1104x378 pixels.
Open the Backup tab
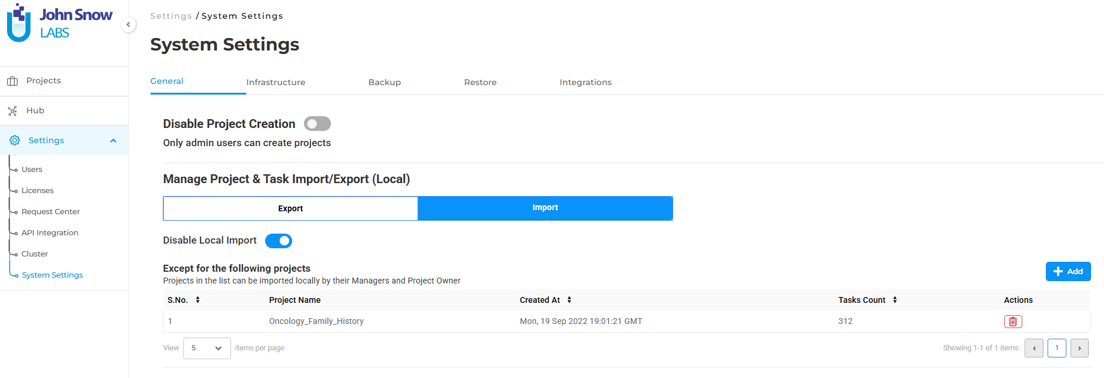[x=384, y=83]
